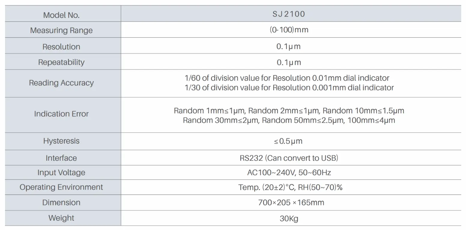
Task: Click the Random 1mm≤1μm text line
Action: [289, 111]
